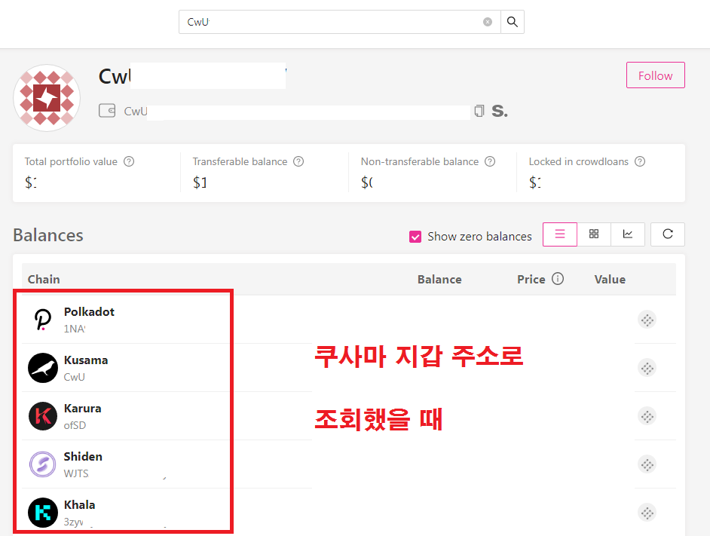Click the account identicon avatar
The height and width of the screenshot is (536, 710).
pos(47,98)
